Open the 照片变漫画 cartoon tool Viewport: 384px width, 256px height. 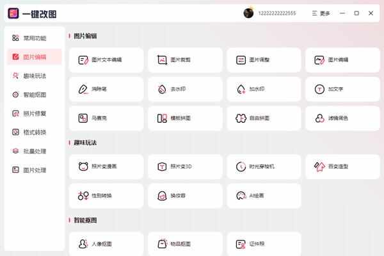[x=106, y=166]
